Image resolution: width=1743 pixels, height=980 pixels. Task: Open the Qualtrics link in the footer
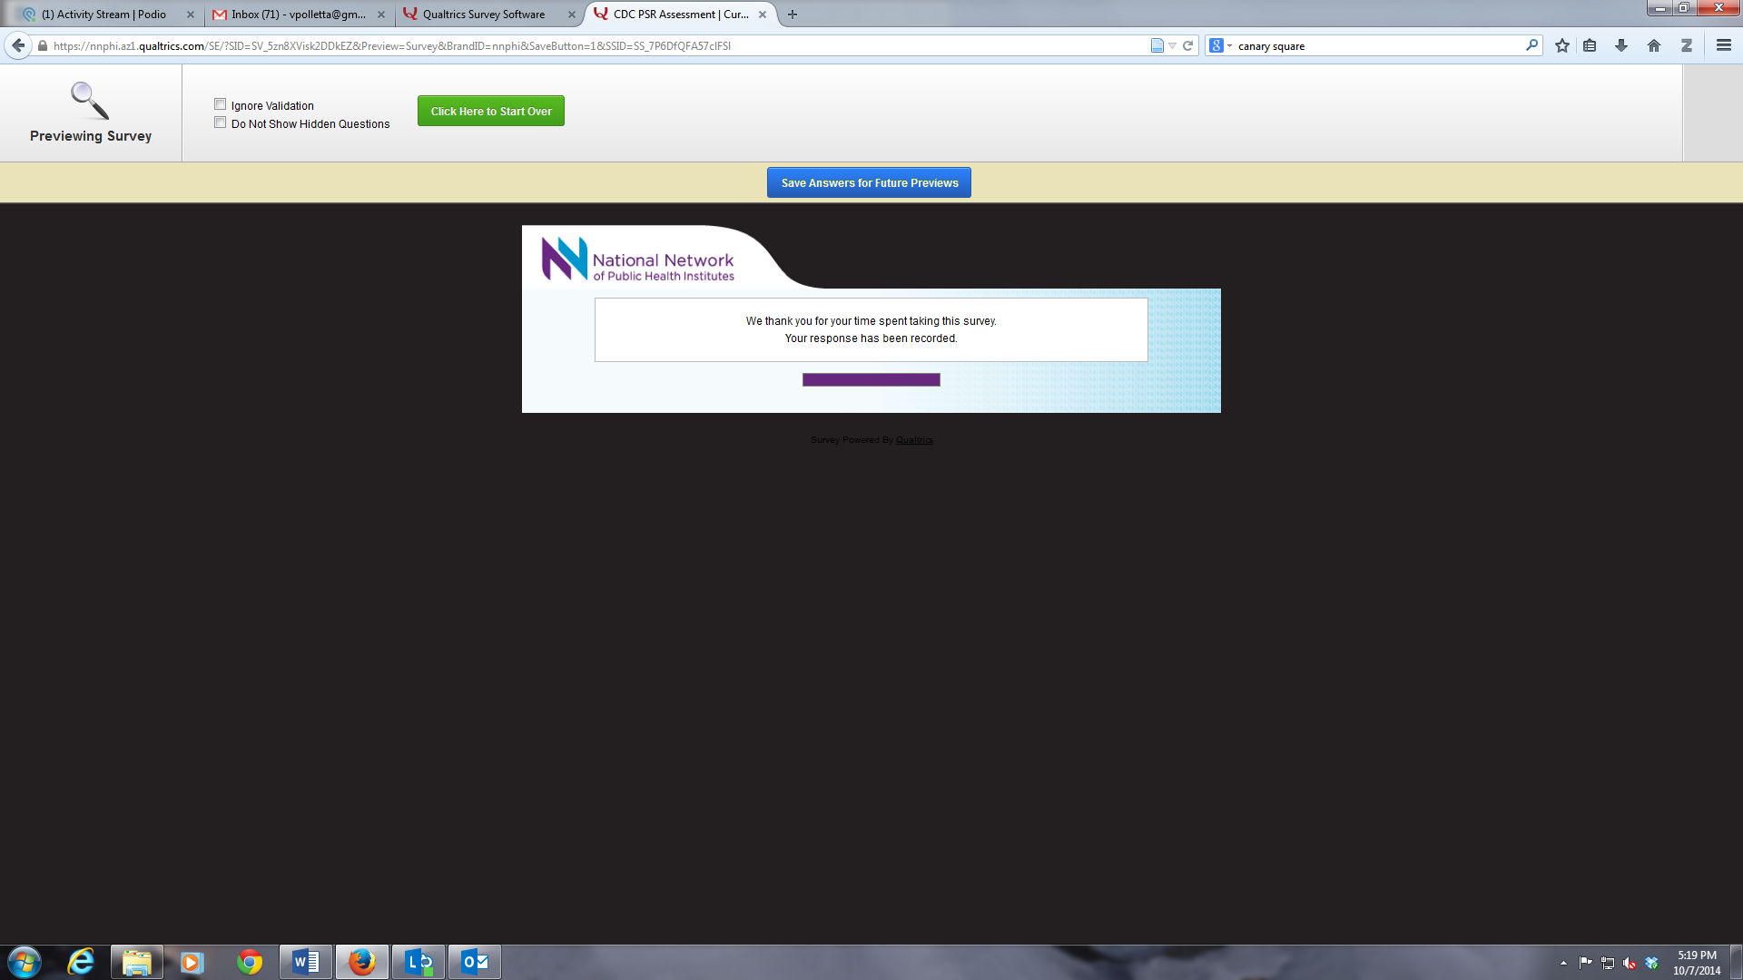click(914, 440)
